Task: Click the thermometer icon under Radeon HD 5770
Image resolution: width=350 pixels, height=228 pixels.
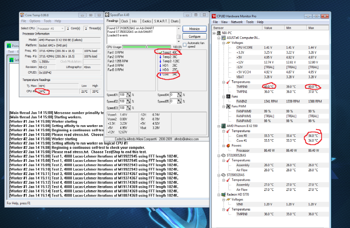Action: click(x=228, y=209)
